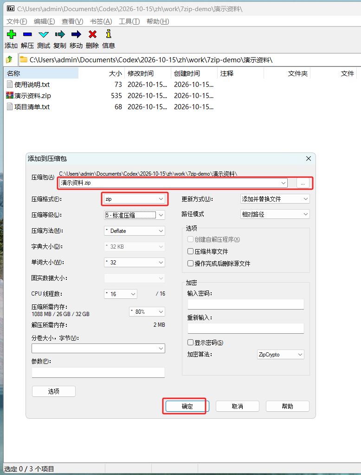Open the CPU 线程数 16 dropdown
The height and width of the screenshot is (475, 361).
pyautogui.click(x=121, y=294)
